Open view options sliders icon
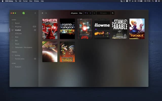Image resolution: width=162 pixels, height=101 pixels. click(x=113, y=13)
